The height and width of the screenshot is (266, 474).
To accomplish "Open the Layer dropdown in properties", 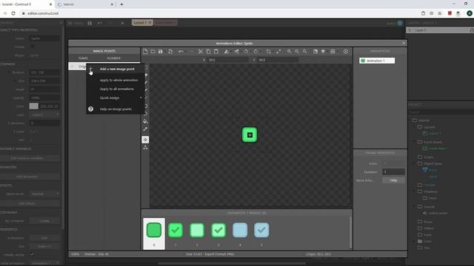I will (44, 115).
